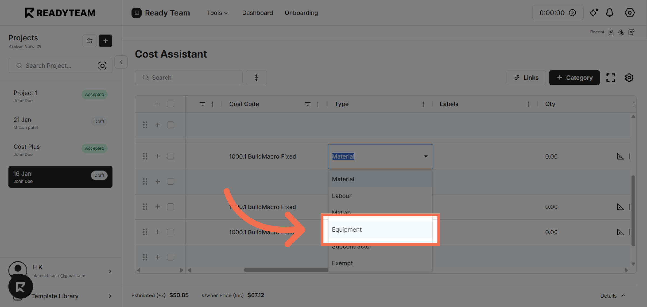This screenshot has width=647, height=307.
Task: Go to the Onboarding section
Action: coord(301,13)
